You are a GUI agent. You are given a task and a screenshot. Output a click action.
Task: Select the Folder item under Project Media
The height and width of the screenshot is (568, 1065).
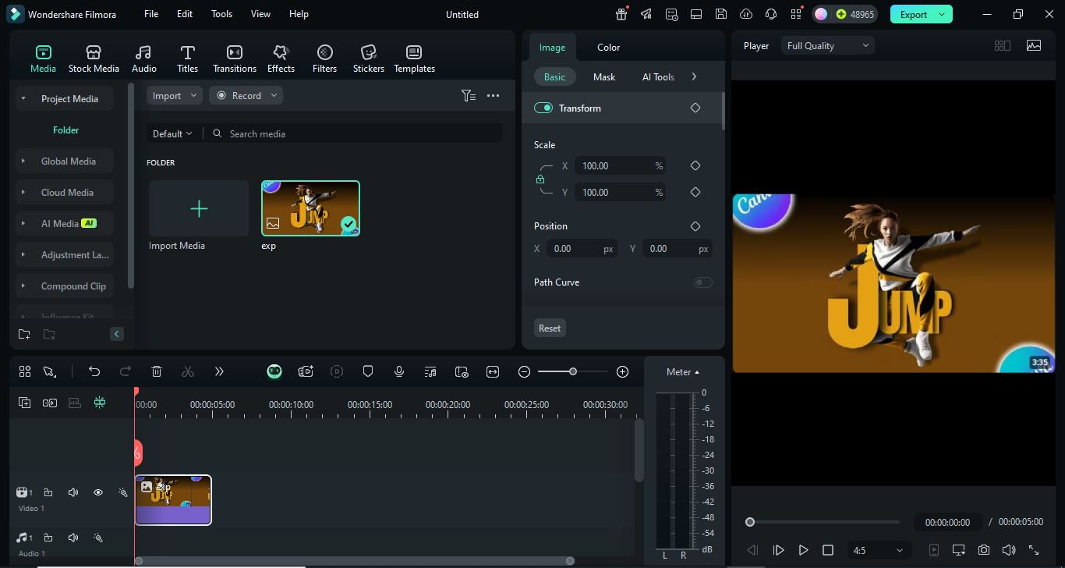click(x=65, y=130)
